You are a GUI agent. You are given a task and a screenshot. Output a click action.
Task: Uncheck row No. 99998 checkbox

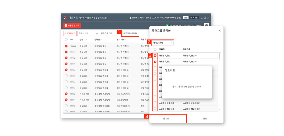point(66,58)
